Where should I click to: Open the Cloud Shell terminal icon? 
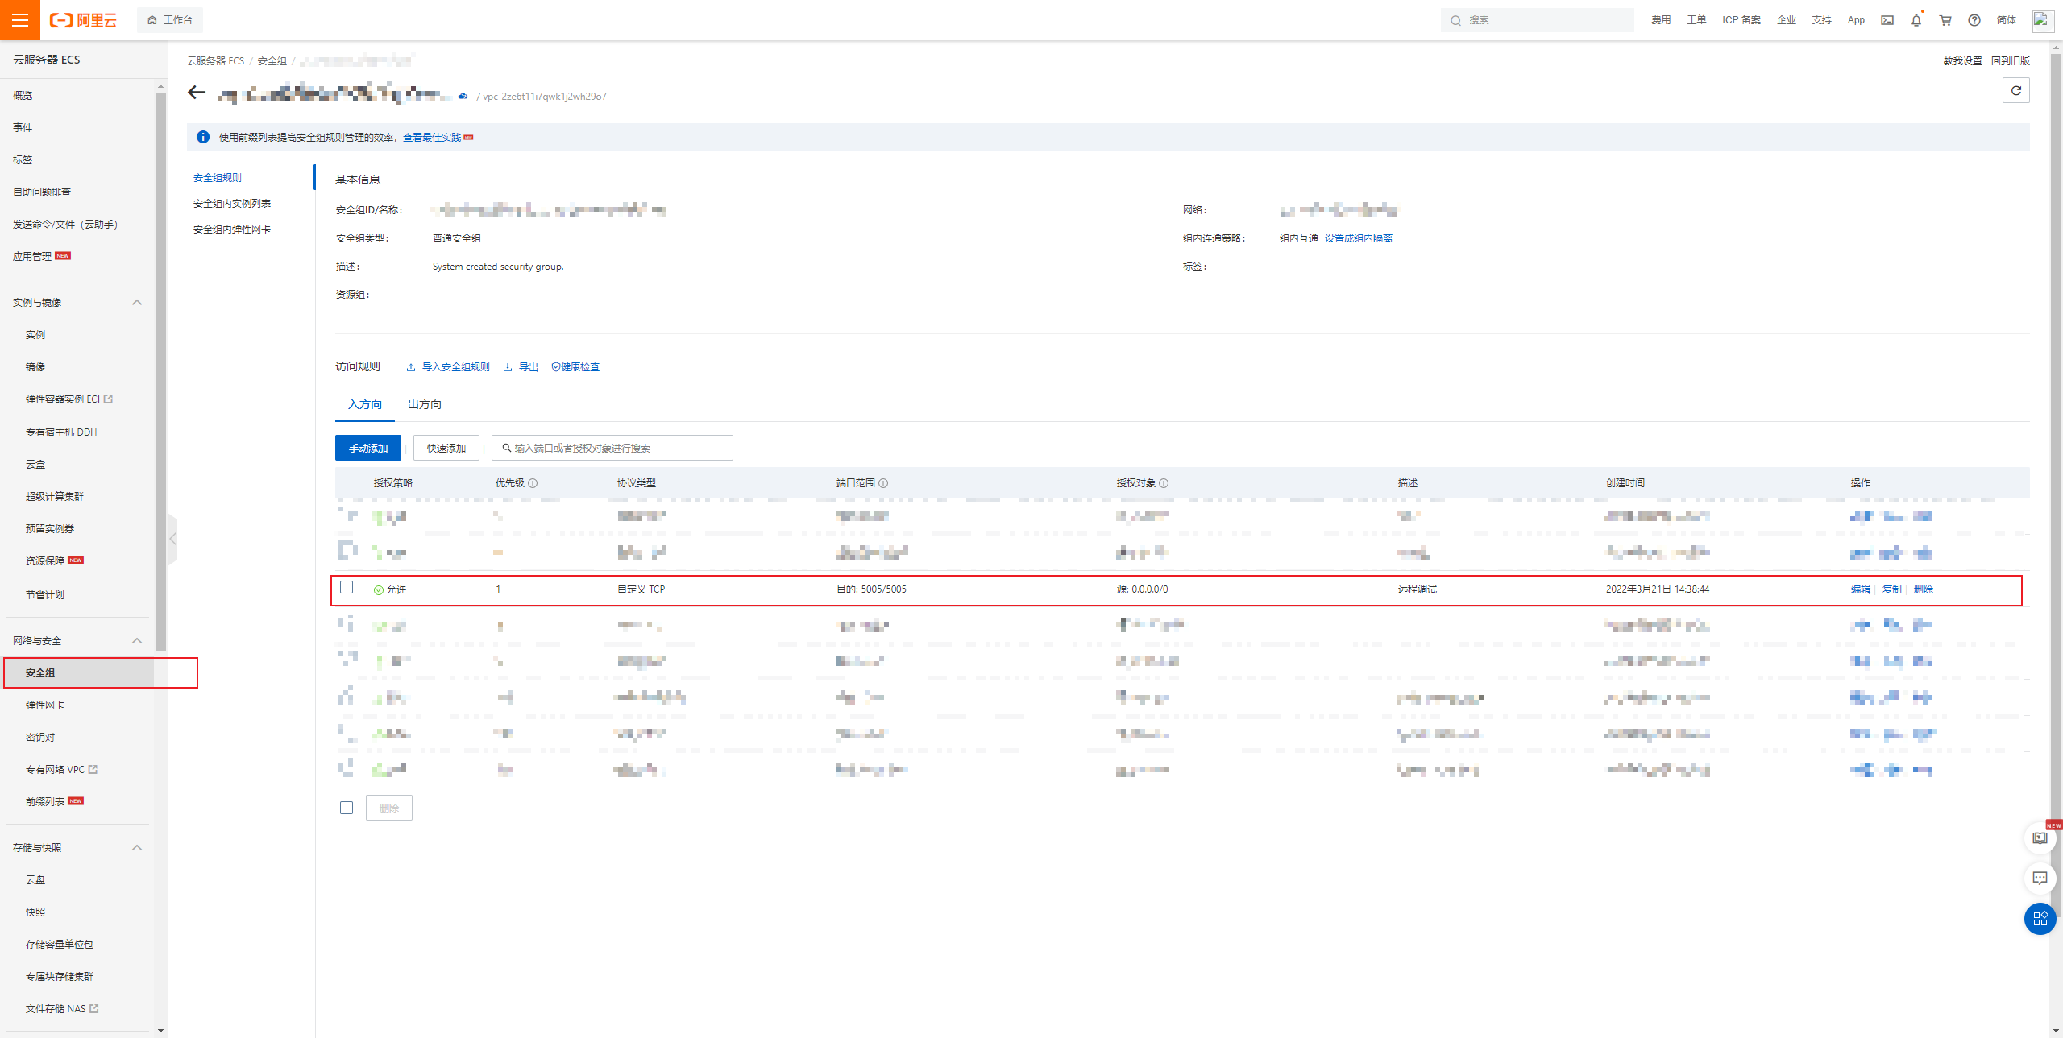1887,20
